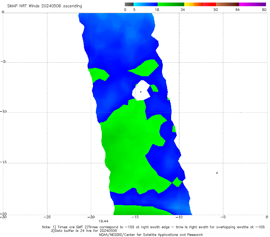
Task: Click the magenta segment of the color bar
Action: [252, 4]
